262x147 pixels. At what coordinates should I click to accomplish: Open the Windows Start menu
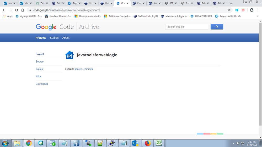point(5,143)
